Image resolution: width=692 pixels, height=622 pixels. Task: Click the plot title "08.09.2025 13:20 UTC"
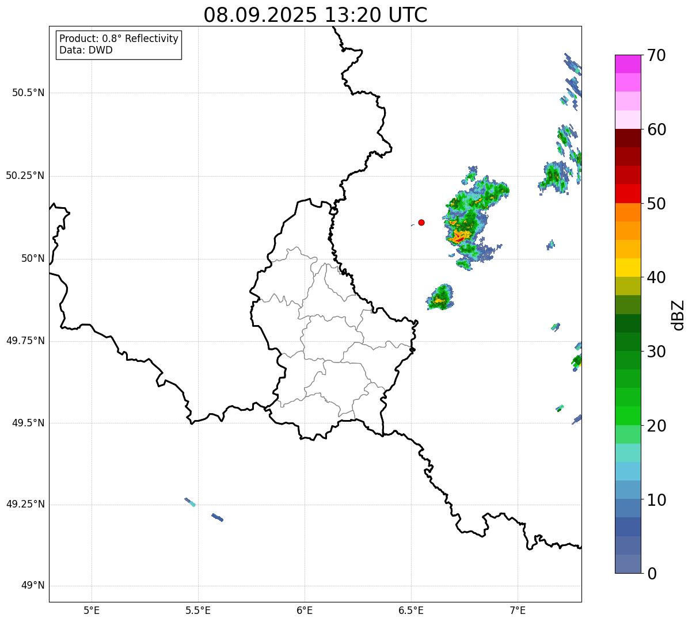point(315,15)
